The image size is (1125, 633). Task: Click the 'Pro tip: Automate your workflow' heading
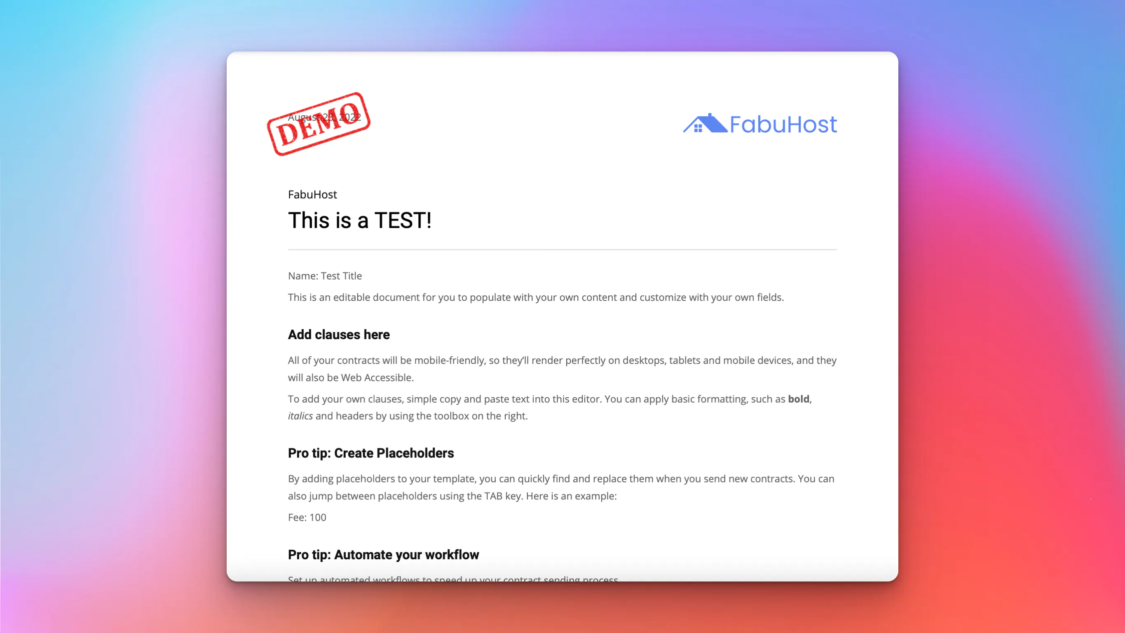click(383, 554)
